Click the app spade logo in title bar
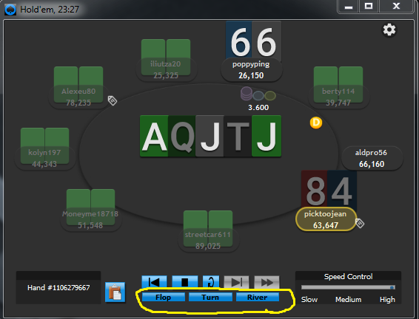The height and width of the screenshot is (319, 419). (10, 10)
